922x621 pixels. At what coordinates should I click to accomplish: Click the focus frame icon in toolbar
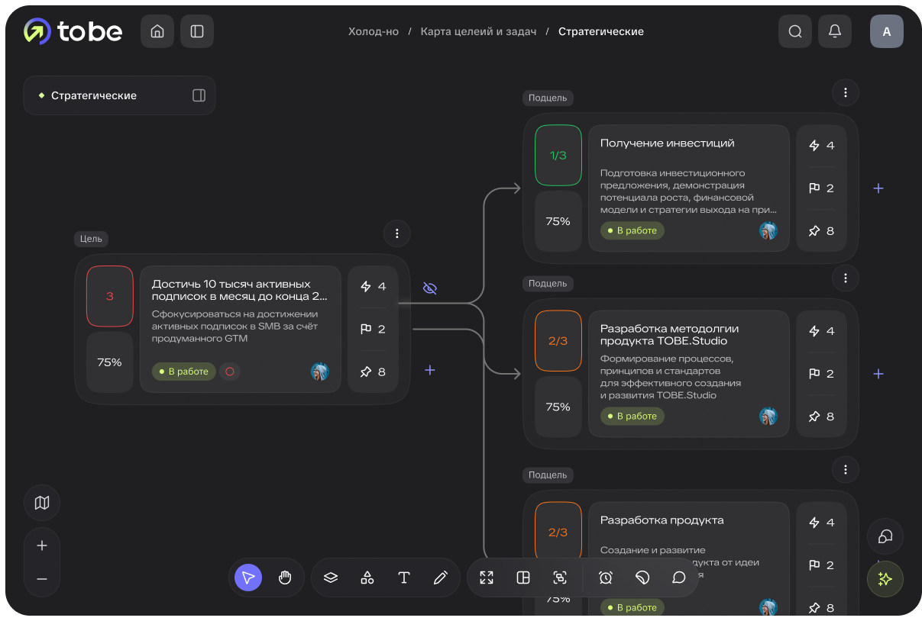(x=560, y=578)
